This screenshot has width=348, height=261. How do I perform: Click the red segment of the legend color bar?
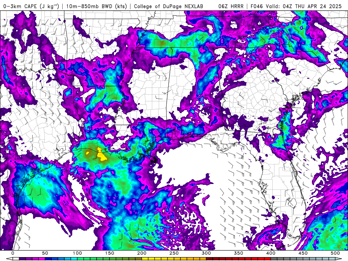238,259
